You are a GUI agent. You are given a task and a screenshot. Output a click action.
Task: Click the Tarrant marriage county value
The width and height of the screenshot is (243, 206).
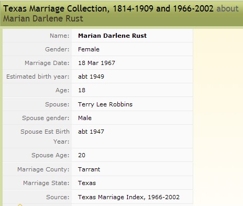(89, 169)
